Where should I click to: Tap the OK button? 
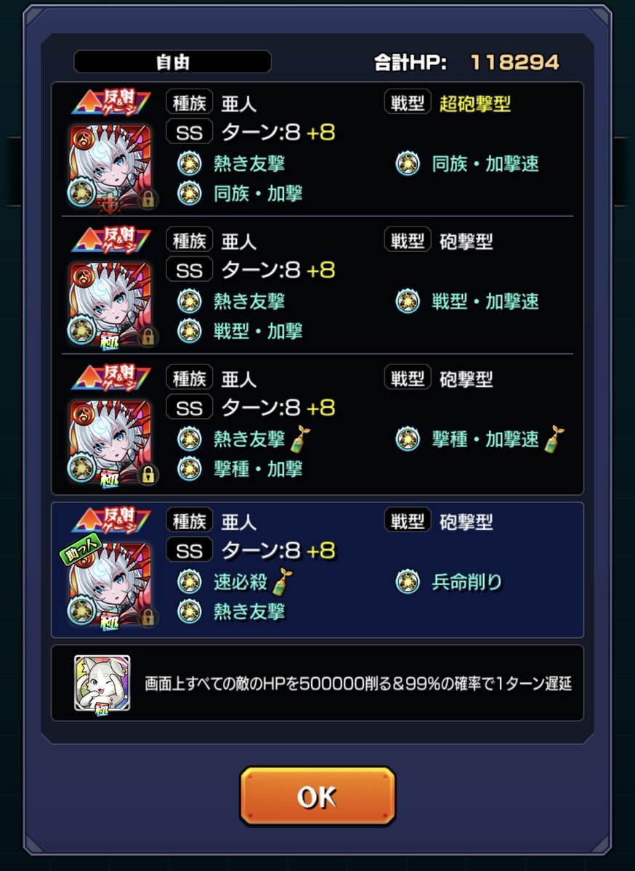click(x=317, y=796)
